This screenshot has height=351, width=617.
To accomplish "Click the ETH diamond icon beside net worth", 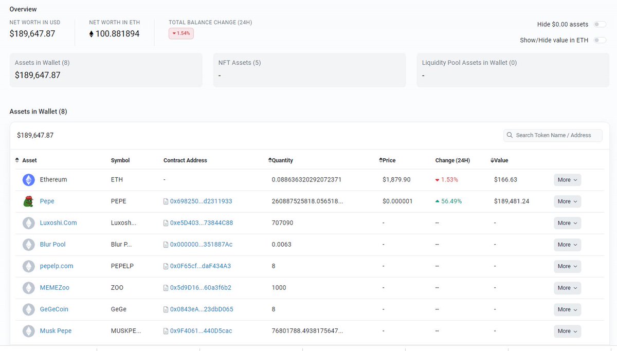I will [x=92, y=34].
